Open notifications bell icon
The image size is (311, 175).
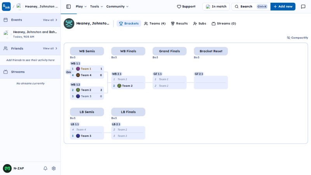45,168
